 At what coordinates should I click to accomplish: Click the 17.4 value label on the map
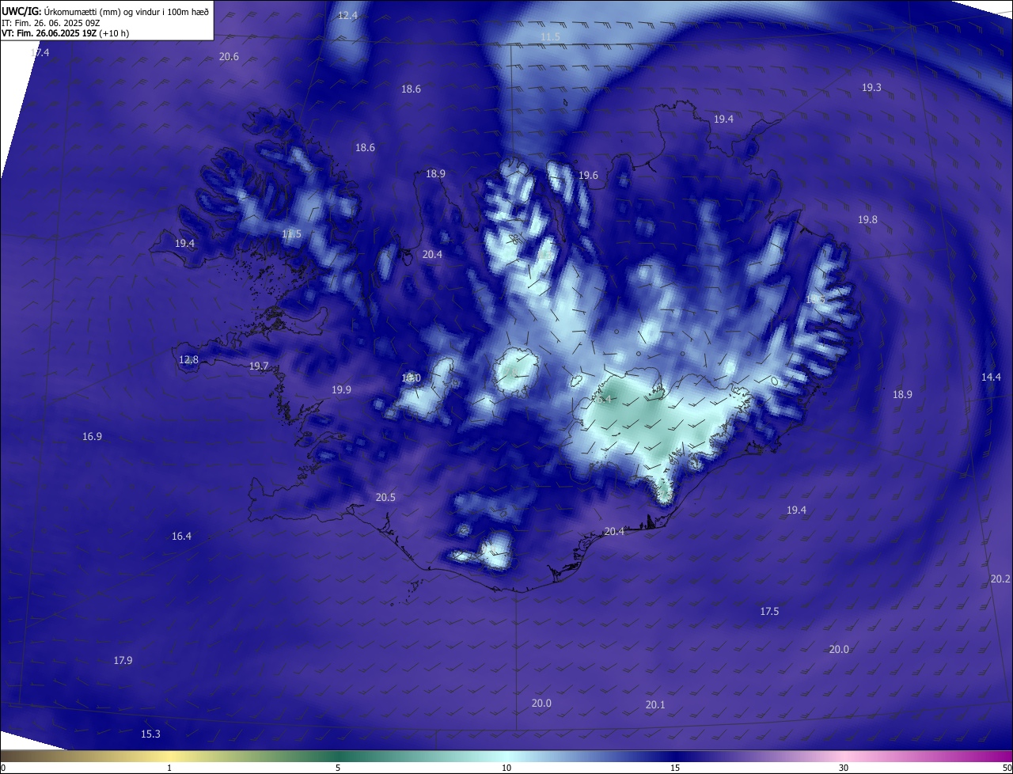[x=40, y=52]
